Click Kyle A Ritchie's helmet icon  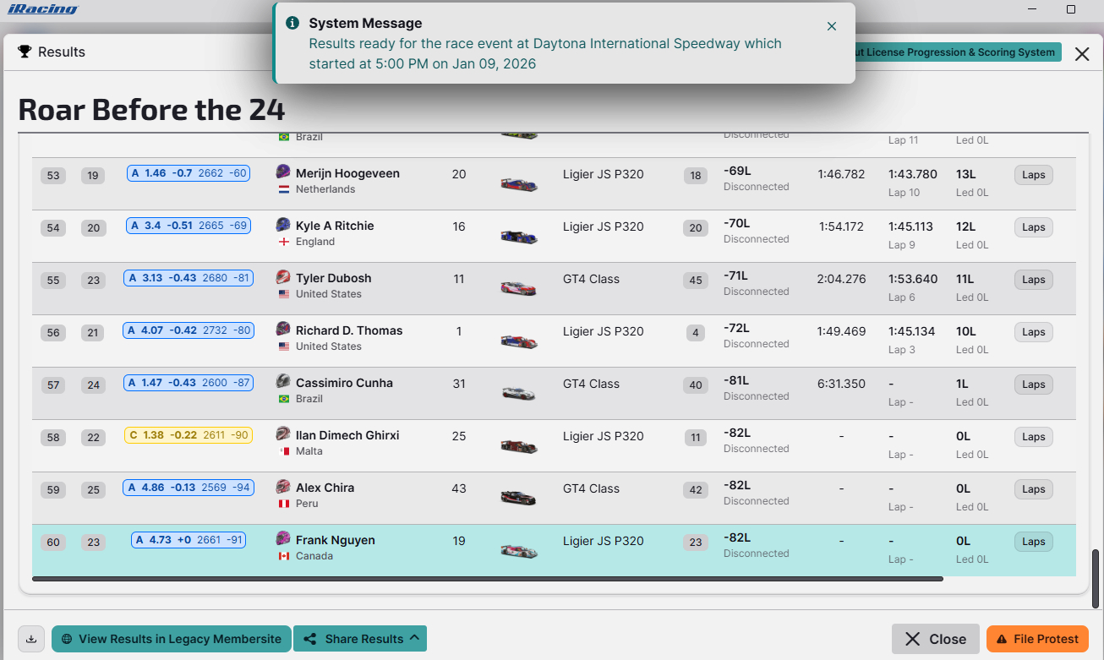tap(283, 225)
